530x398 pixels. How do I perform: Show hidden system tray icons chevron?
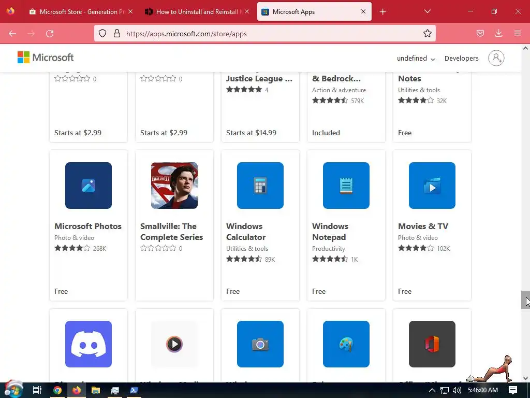pos(432,390)
